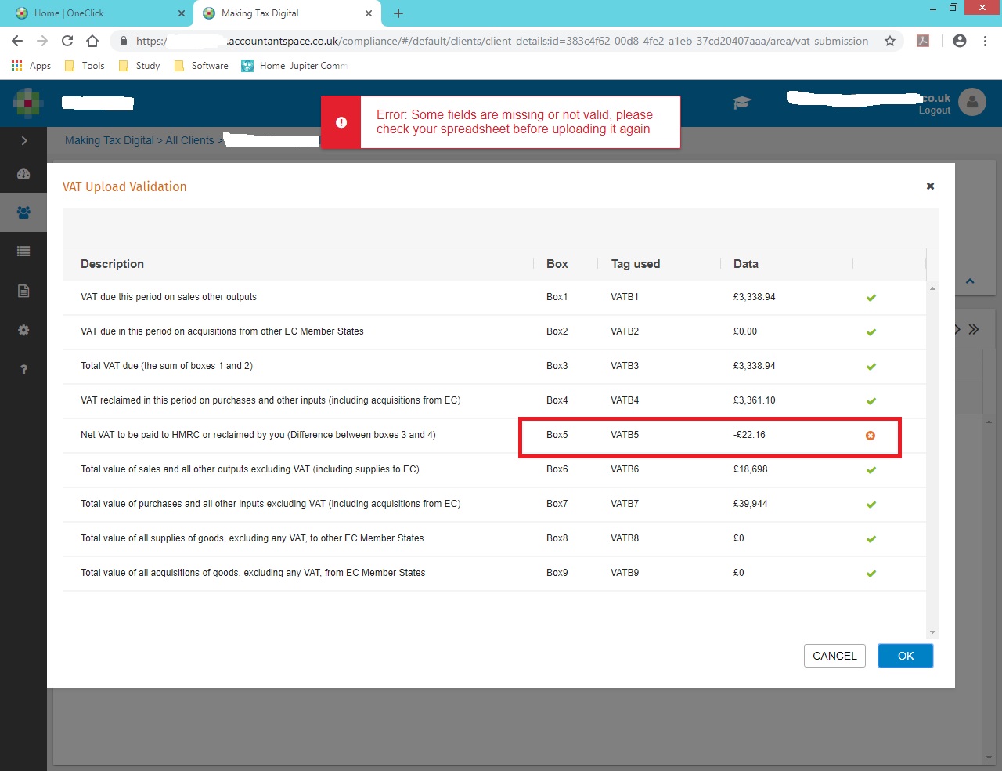Open the Study bookmarks folder
Screen dimensions: 1002x771
pyautogui.click(x=146, y=66)
